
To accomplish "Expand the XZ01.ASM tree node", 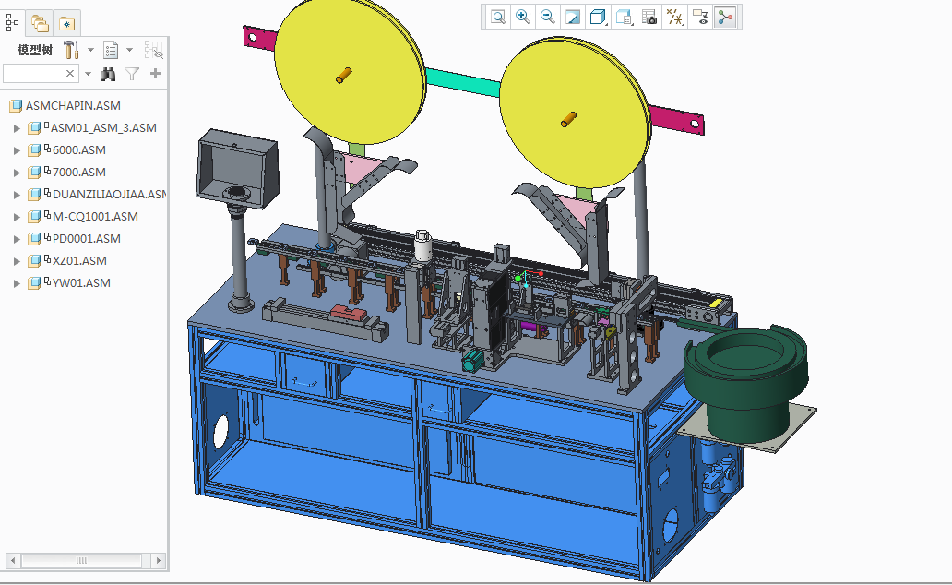I will point(16,260).
